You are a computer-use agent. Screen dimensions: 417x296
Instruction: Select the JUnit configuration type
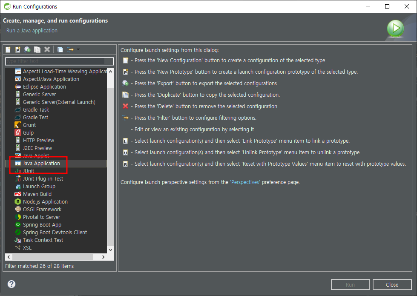(28, 171)
